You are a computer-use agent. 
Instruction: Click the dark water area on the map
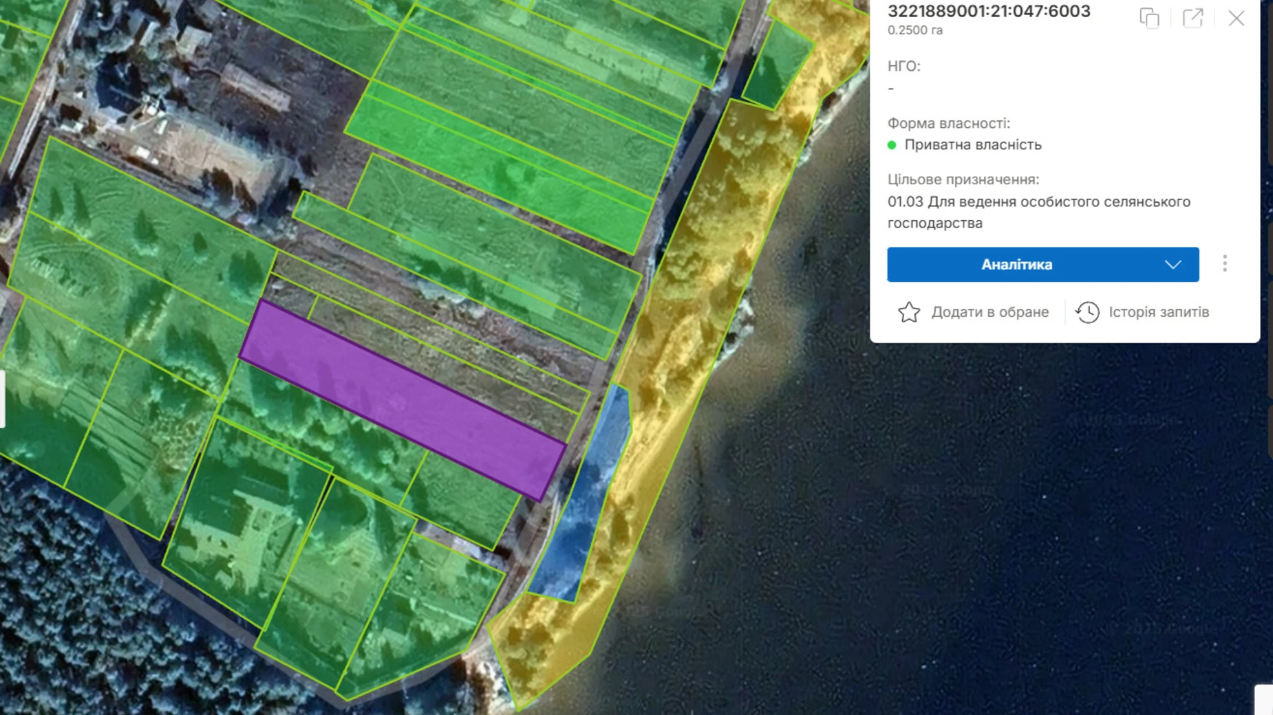pyautogui.click(x=963, y=516)
